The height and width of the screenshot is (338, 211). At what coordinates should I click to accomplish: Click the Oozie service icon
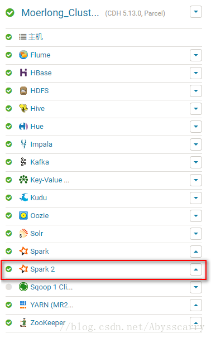click(x=23, y=215)
